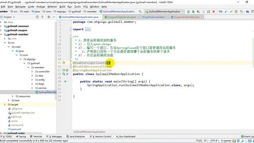Viewport: 254px width, 143px height.
Task: Commit changes with the green checkmark
Action: [231, 12]
